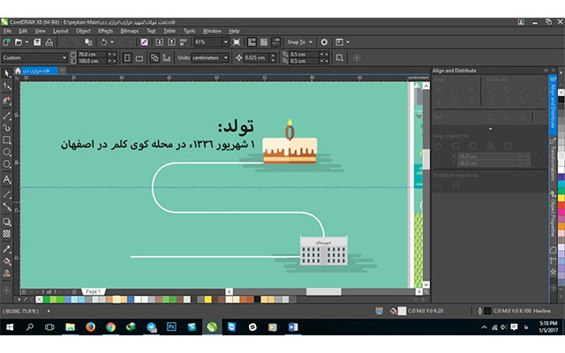The height and width of the screenshot is (353, 565).
Task: Pick the red swatch in right color palette
Action: 561,206
